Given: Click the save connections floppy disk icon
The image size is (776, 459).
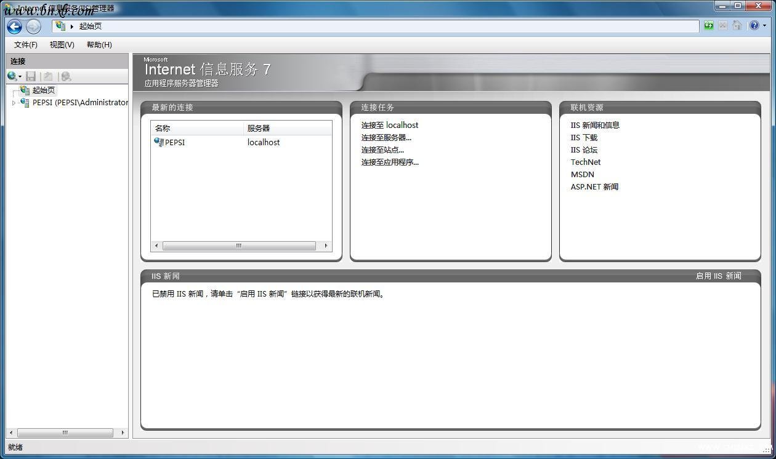Looking at the screenshot, I should pos(31,76).
